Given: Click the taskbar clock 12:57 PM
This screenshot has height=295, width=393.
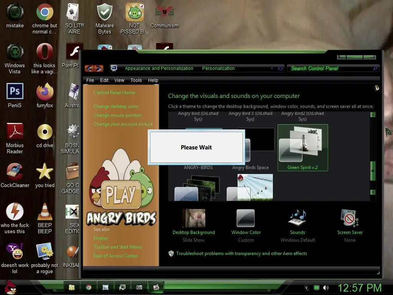Looking at the screenshot, I should [360, 288].
